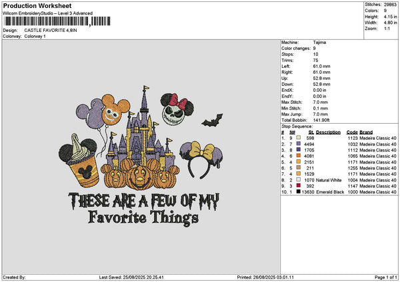Click the barcode under the worksheet title
Screen dimensions: 400x282
pos(57,21)
